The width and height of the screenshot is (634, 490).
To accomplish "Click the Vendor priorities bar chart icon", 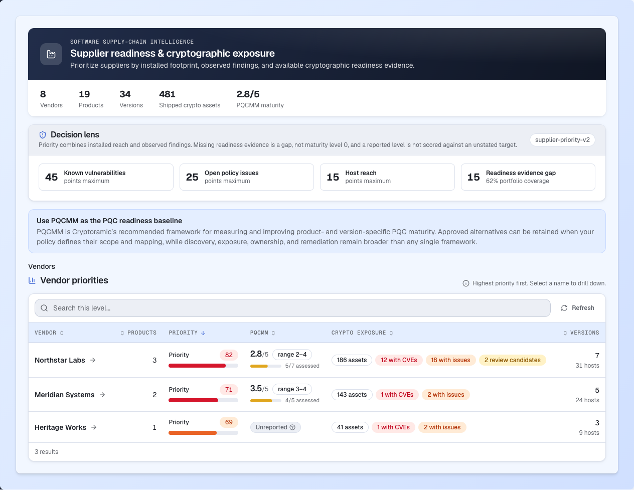I will [x=32, y=280].
